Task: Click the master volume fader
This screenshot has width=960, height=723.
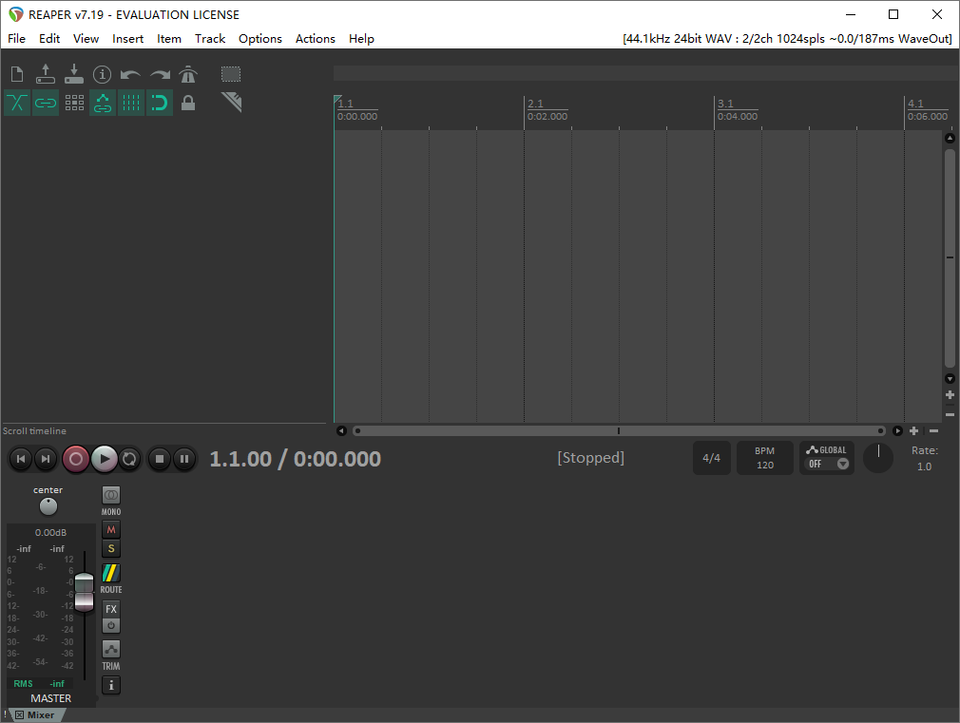Action: pyautogui.click(x=85, y=591)
